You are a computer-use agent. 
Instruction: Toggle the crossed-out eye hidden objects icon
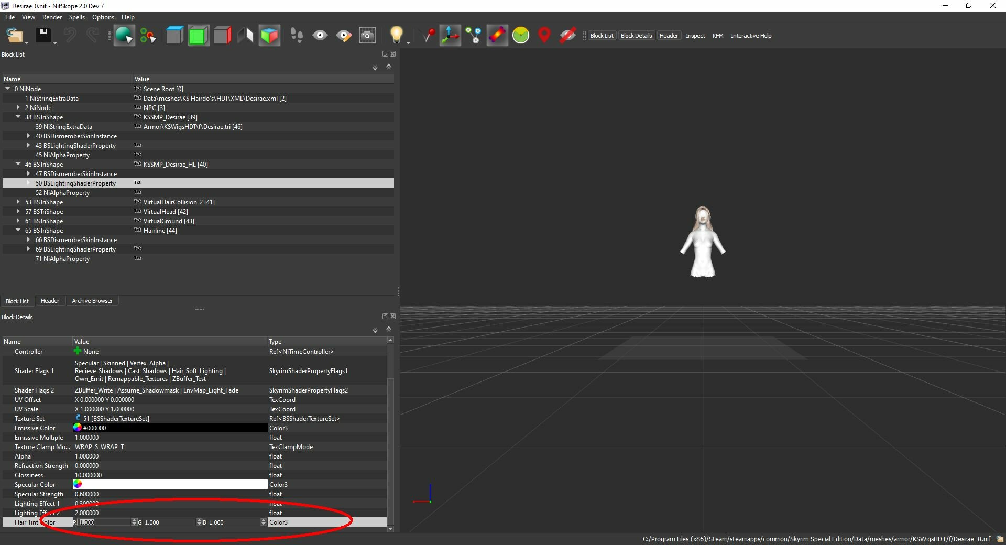tap(568, 36)
